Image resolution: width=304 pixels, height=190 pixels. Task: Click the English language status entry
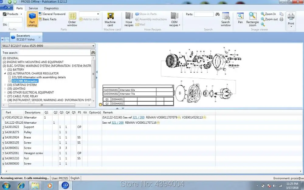click(75, 178)
